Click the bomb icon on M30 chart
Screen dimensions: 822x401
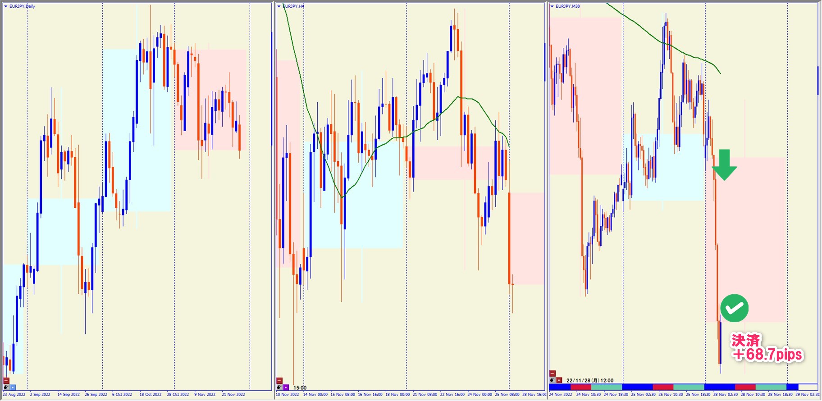point(553,380)
